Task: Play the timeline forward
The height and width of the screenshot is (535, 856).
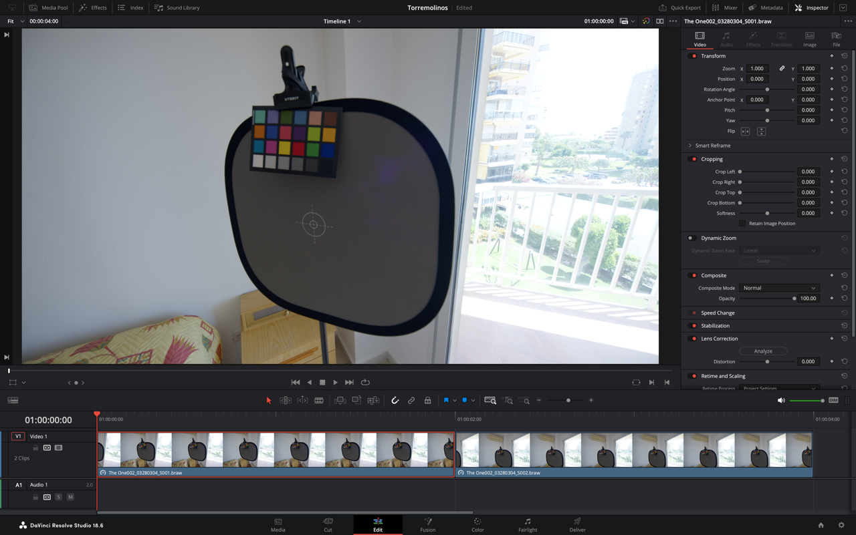Action: [336, 383]
